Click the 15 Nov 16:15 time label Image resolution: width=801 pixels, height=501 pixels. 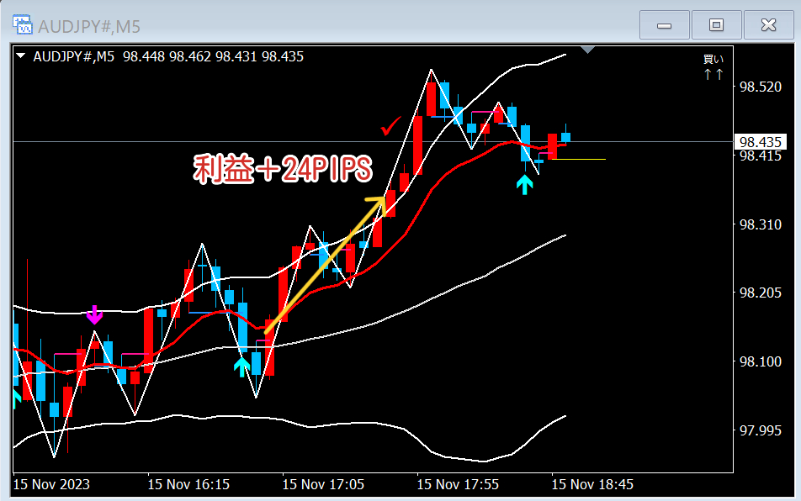(x=188, y=484)
